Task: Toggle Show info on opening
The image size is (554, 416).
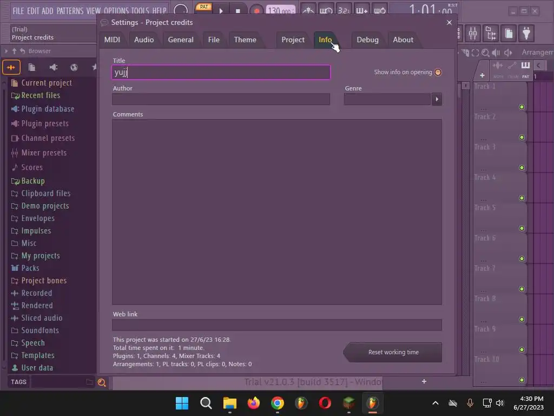Action: pyautogui.click(x=438, y=72)
